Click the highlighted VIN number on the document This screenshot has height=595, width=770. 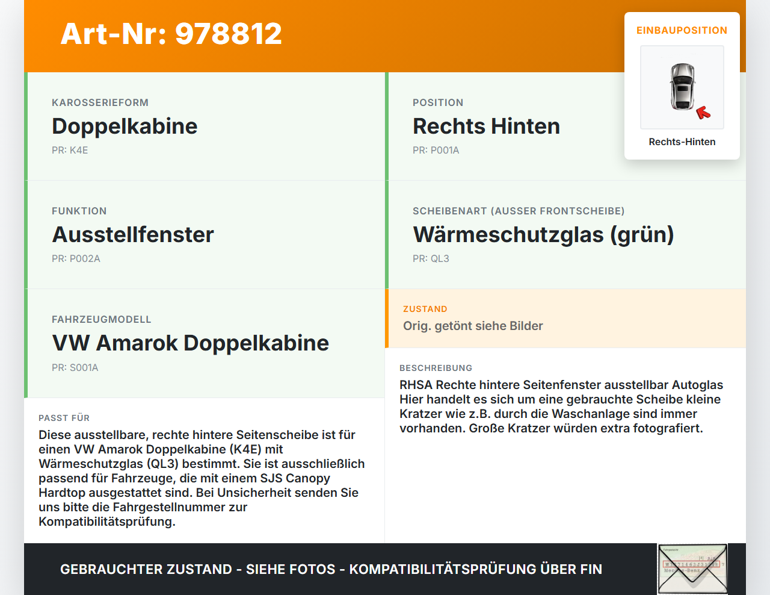692,564
